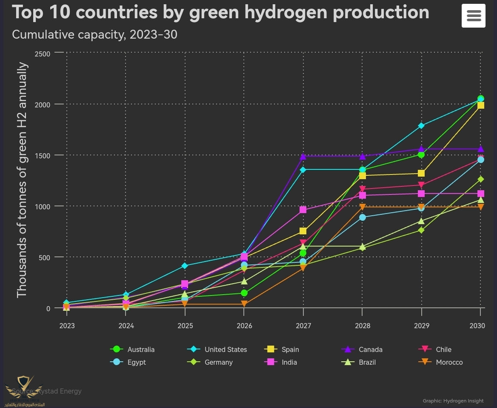Select Spain's 2028 yellow square point
497x408 pixels.
tap(362, 175)
